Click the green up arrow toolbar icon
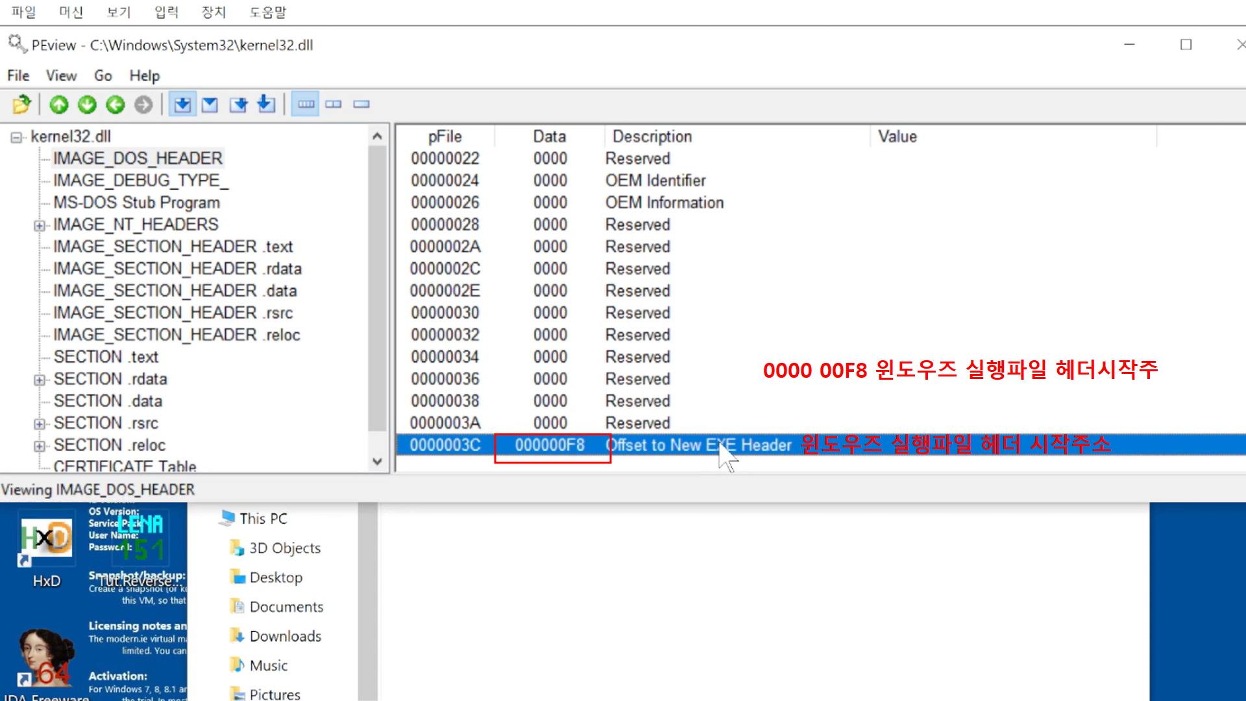Viewport: 1246px width, 701px height. click(59, 104)
